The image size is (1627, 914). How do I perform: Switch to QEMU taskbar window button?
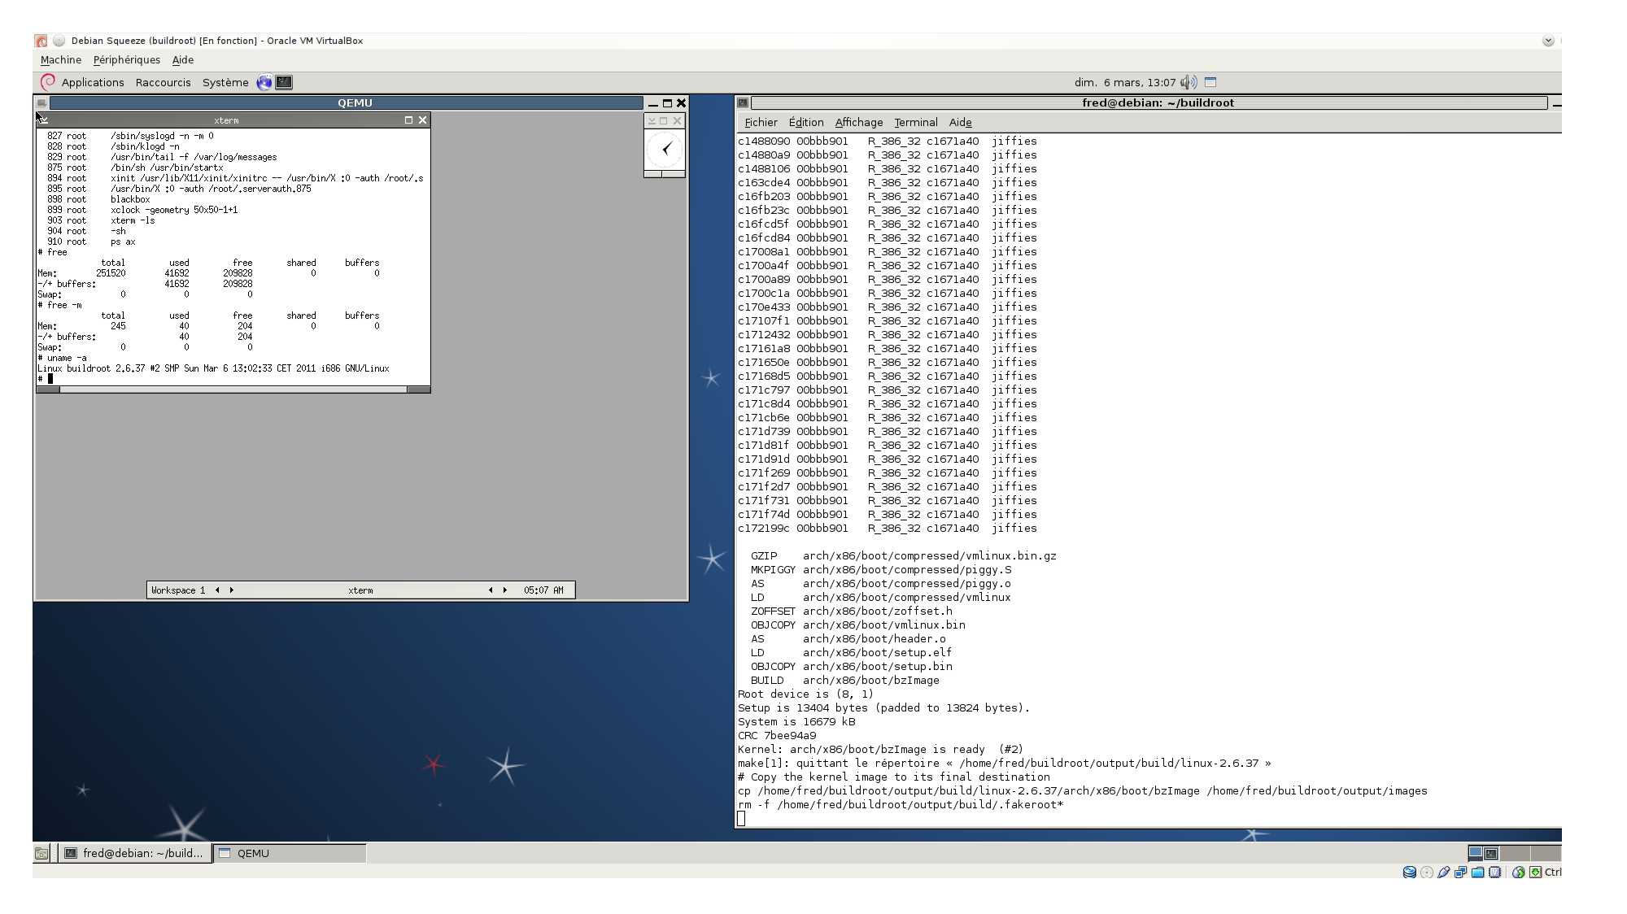tap(290, 853)
